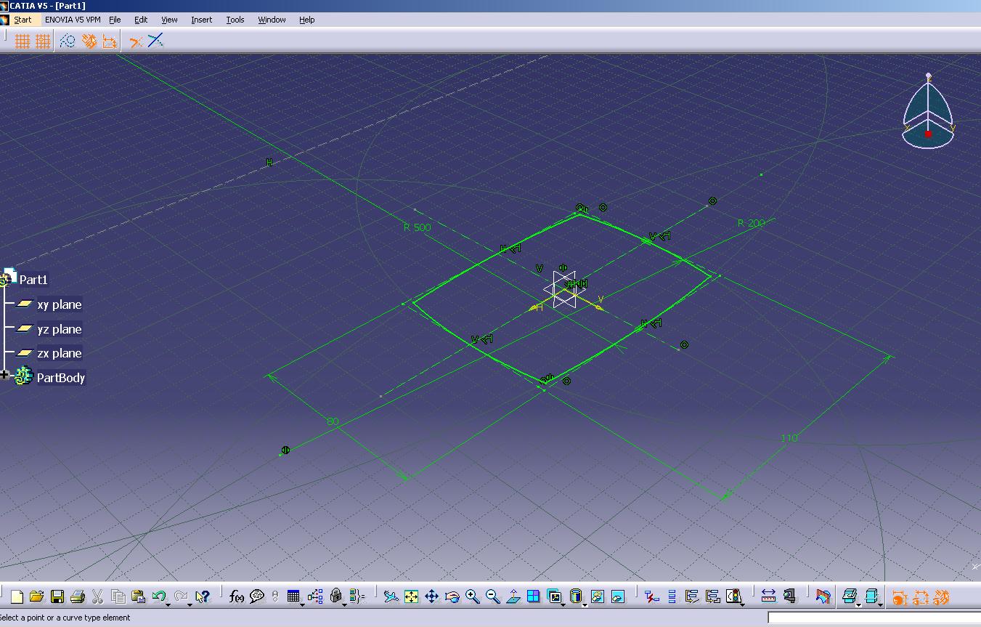Expand the traffic light diagnosis dropdown

[743, 604]
